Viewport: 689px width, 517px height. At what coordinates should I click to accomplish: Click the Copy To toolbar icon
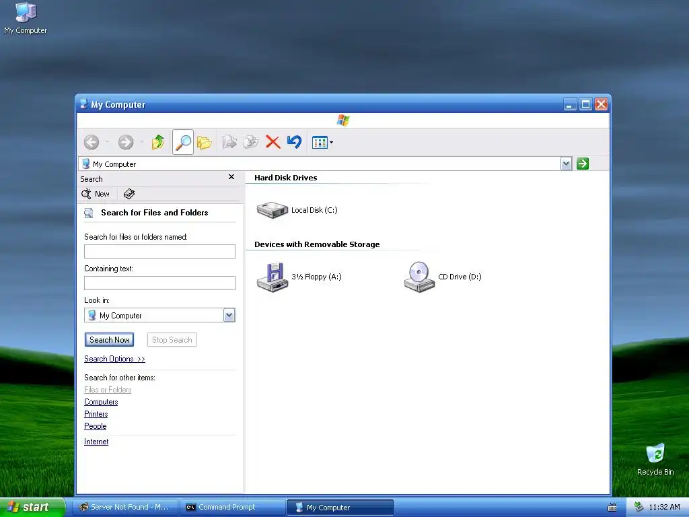[x=251, y=142]
